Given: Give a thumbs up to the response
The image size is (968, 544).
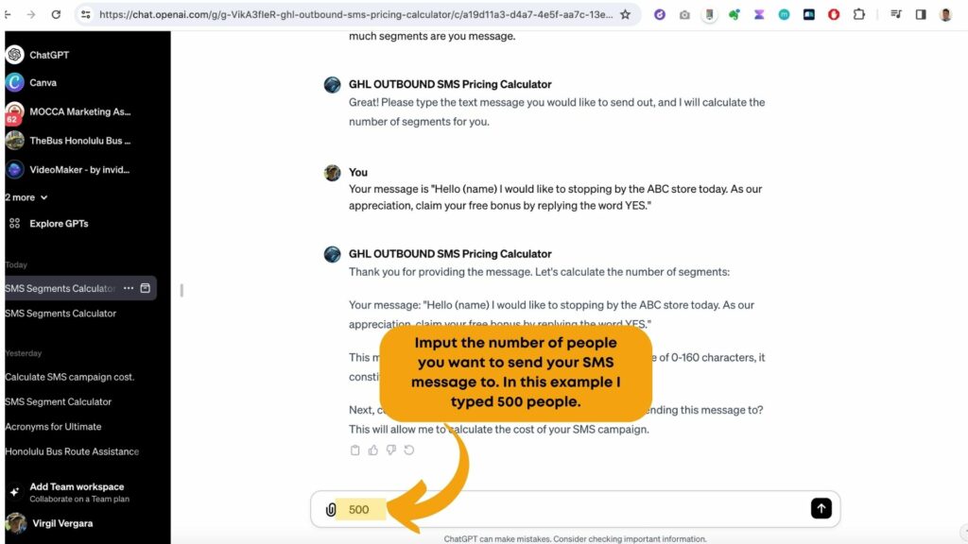Looking at the screenshot, I should coord(372,450).
